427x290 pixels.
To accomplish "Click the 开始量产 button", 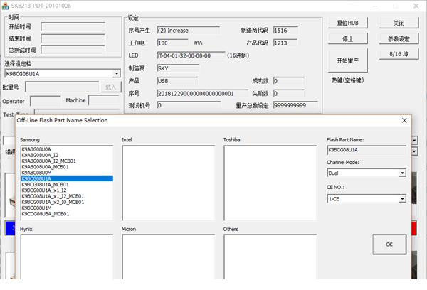I will tap(348, 60).
